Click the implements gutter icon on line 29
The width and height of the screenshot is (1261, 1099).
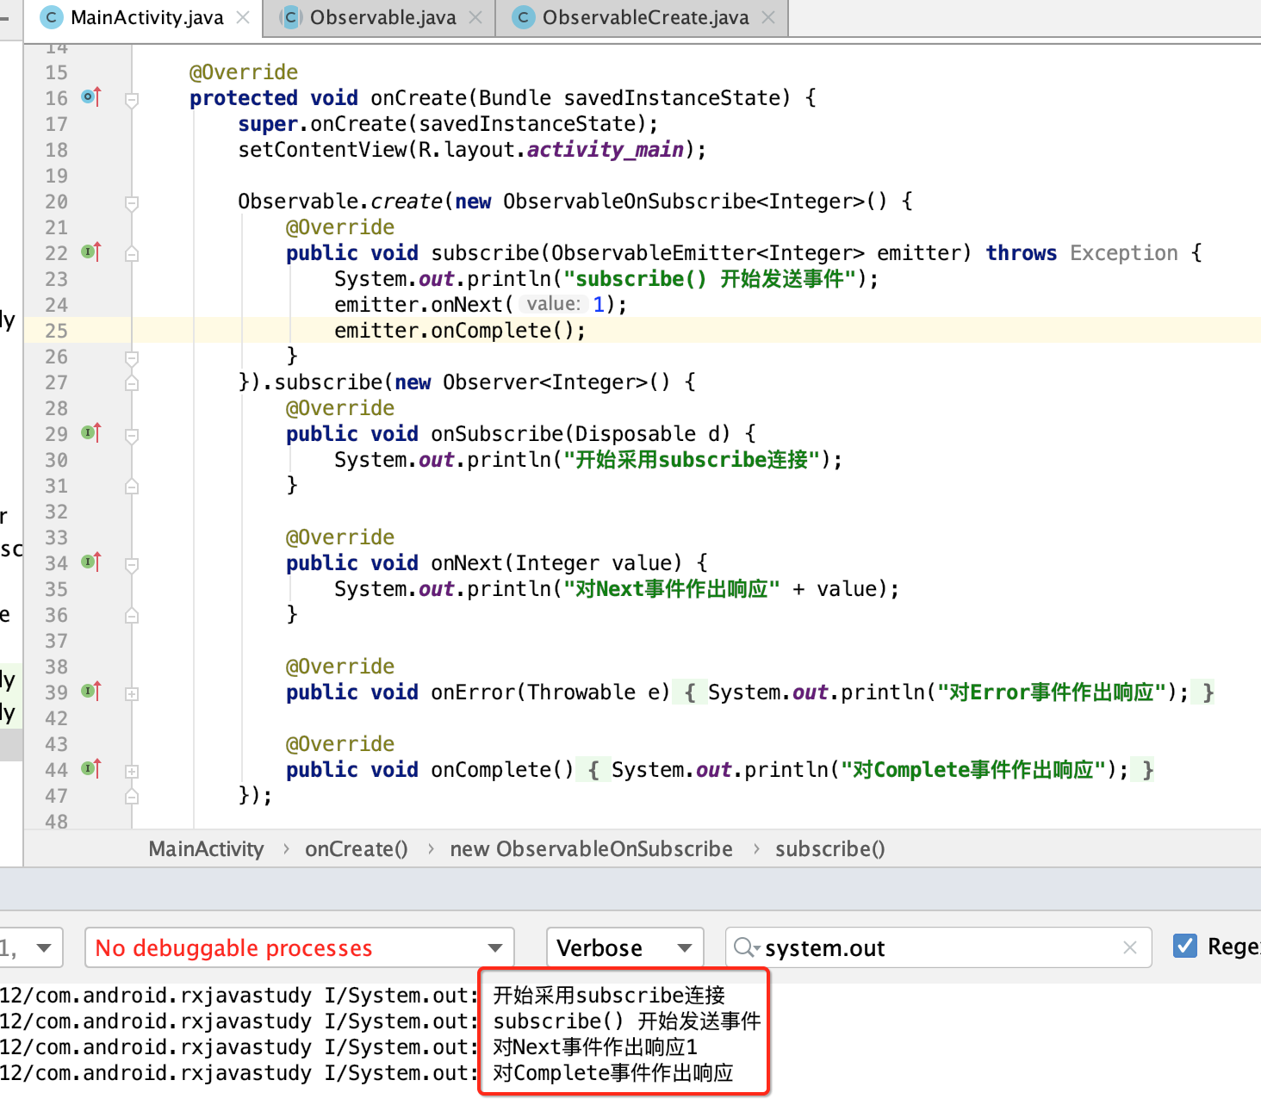click(x=91, y=433)
